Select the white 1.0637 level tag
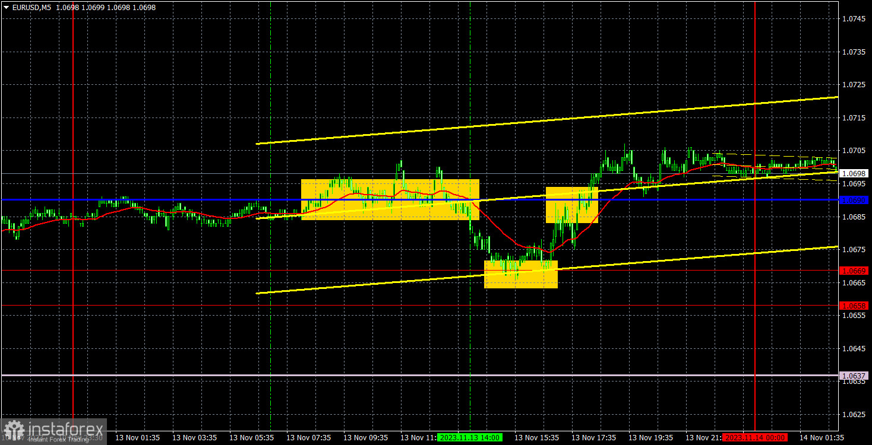The image size is (872, 445). 854,376
